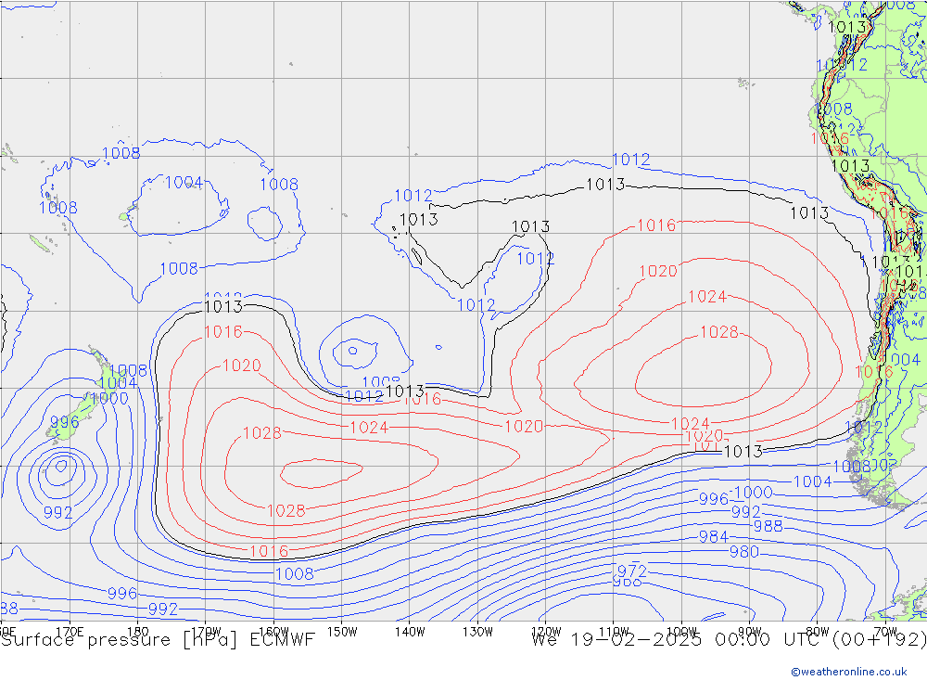This screenshot has height=680, width=927.
Task: Click the topmost 1012 label above the 1013 line
Action: [x=630, y=160]
